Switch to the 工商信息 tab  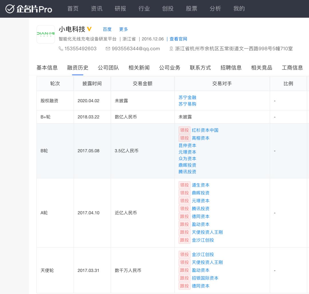click(292, 68)
